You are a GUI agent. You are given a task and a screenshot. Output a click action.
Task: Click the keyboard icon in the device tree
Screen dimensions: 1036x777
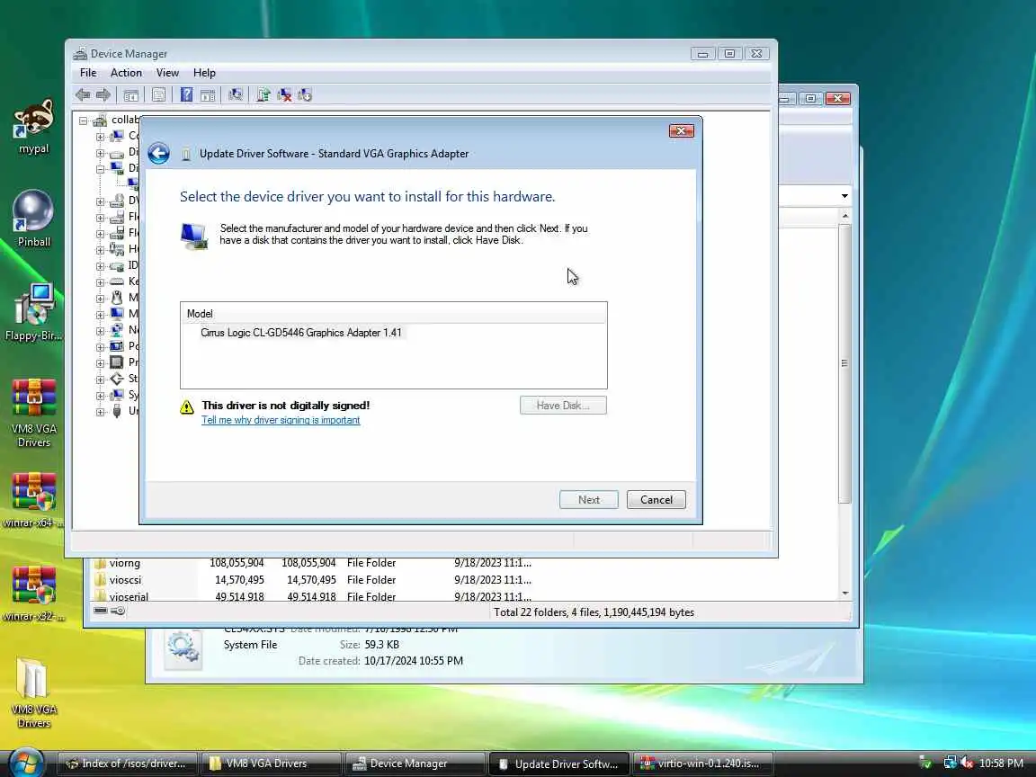pos(117,281)
